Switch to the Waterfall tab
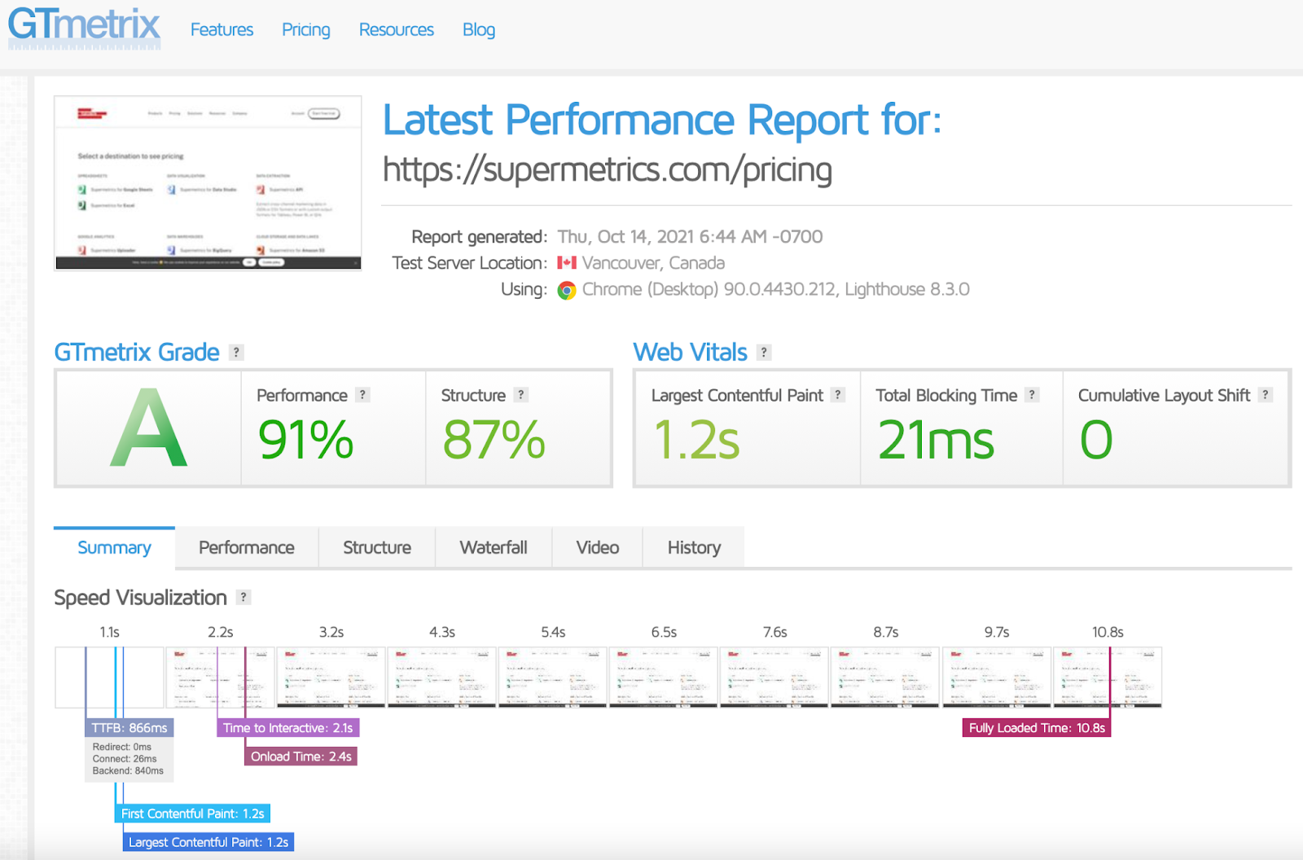The width and height of the screenshot is (1303, 860). pyautogui.click(x=494, y=547)
